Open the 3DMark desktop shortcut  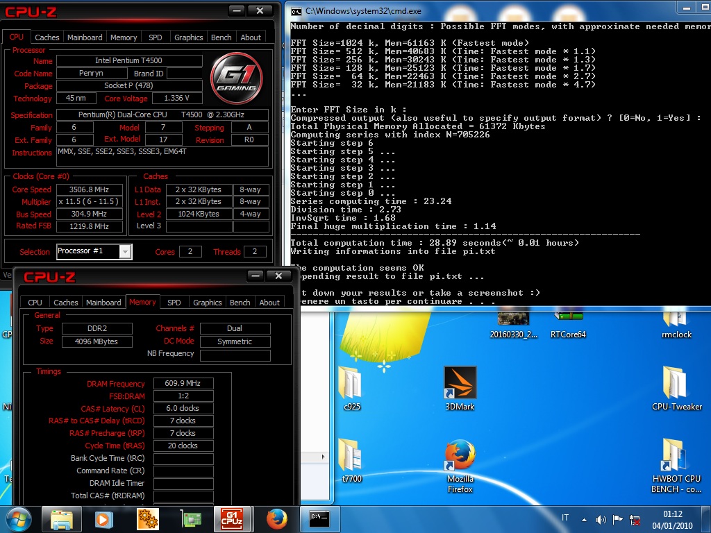(460, 389)
